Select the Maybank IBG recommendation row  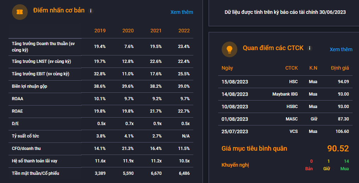[x=285, y=94]
